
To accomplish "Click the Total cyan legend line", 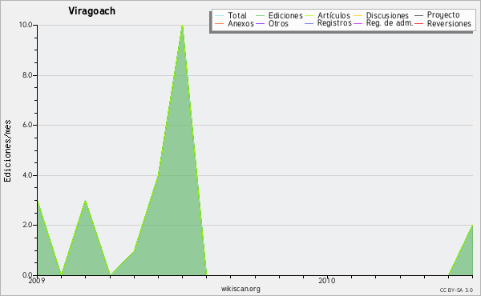I will click(x=220, y=16).
